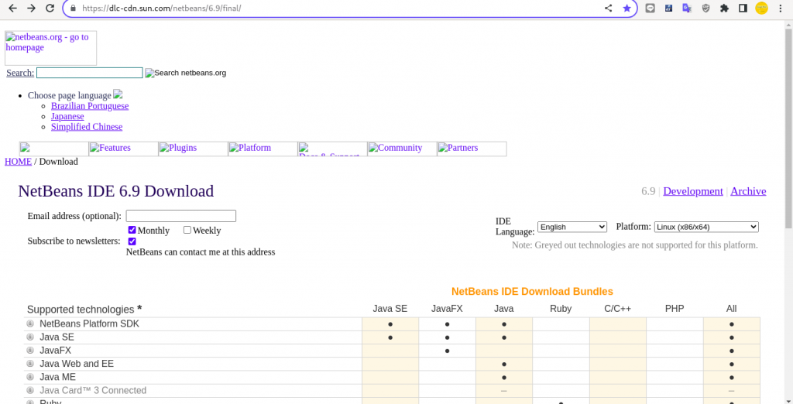Open the Features navigation tab
Viewport: 793px width, 404px height.
point(123,149)
